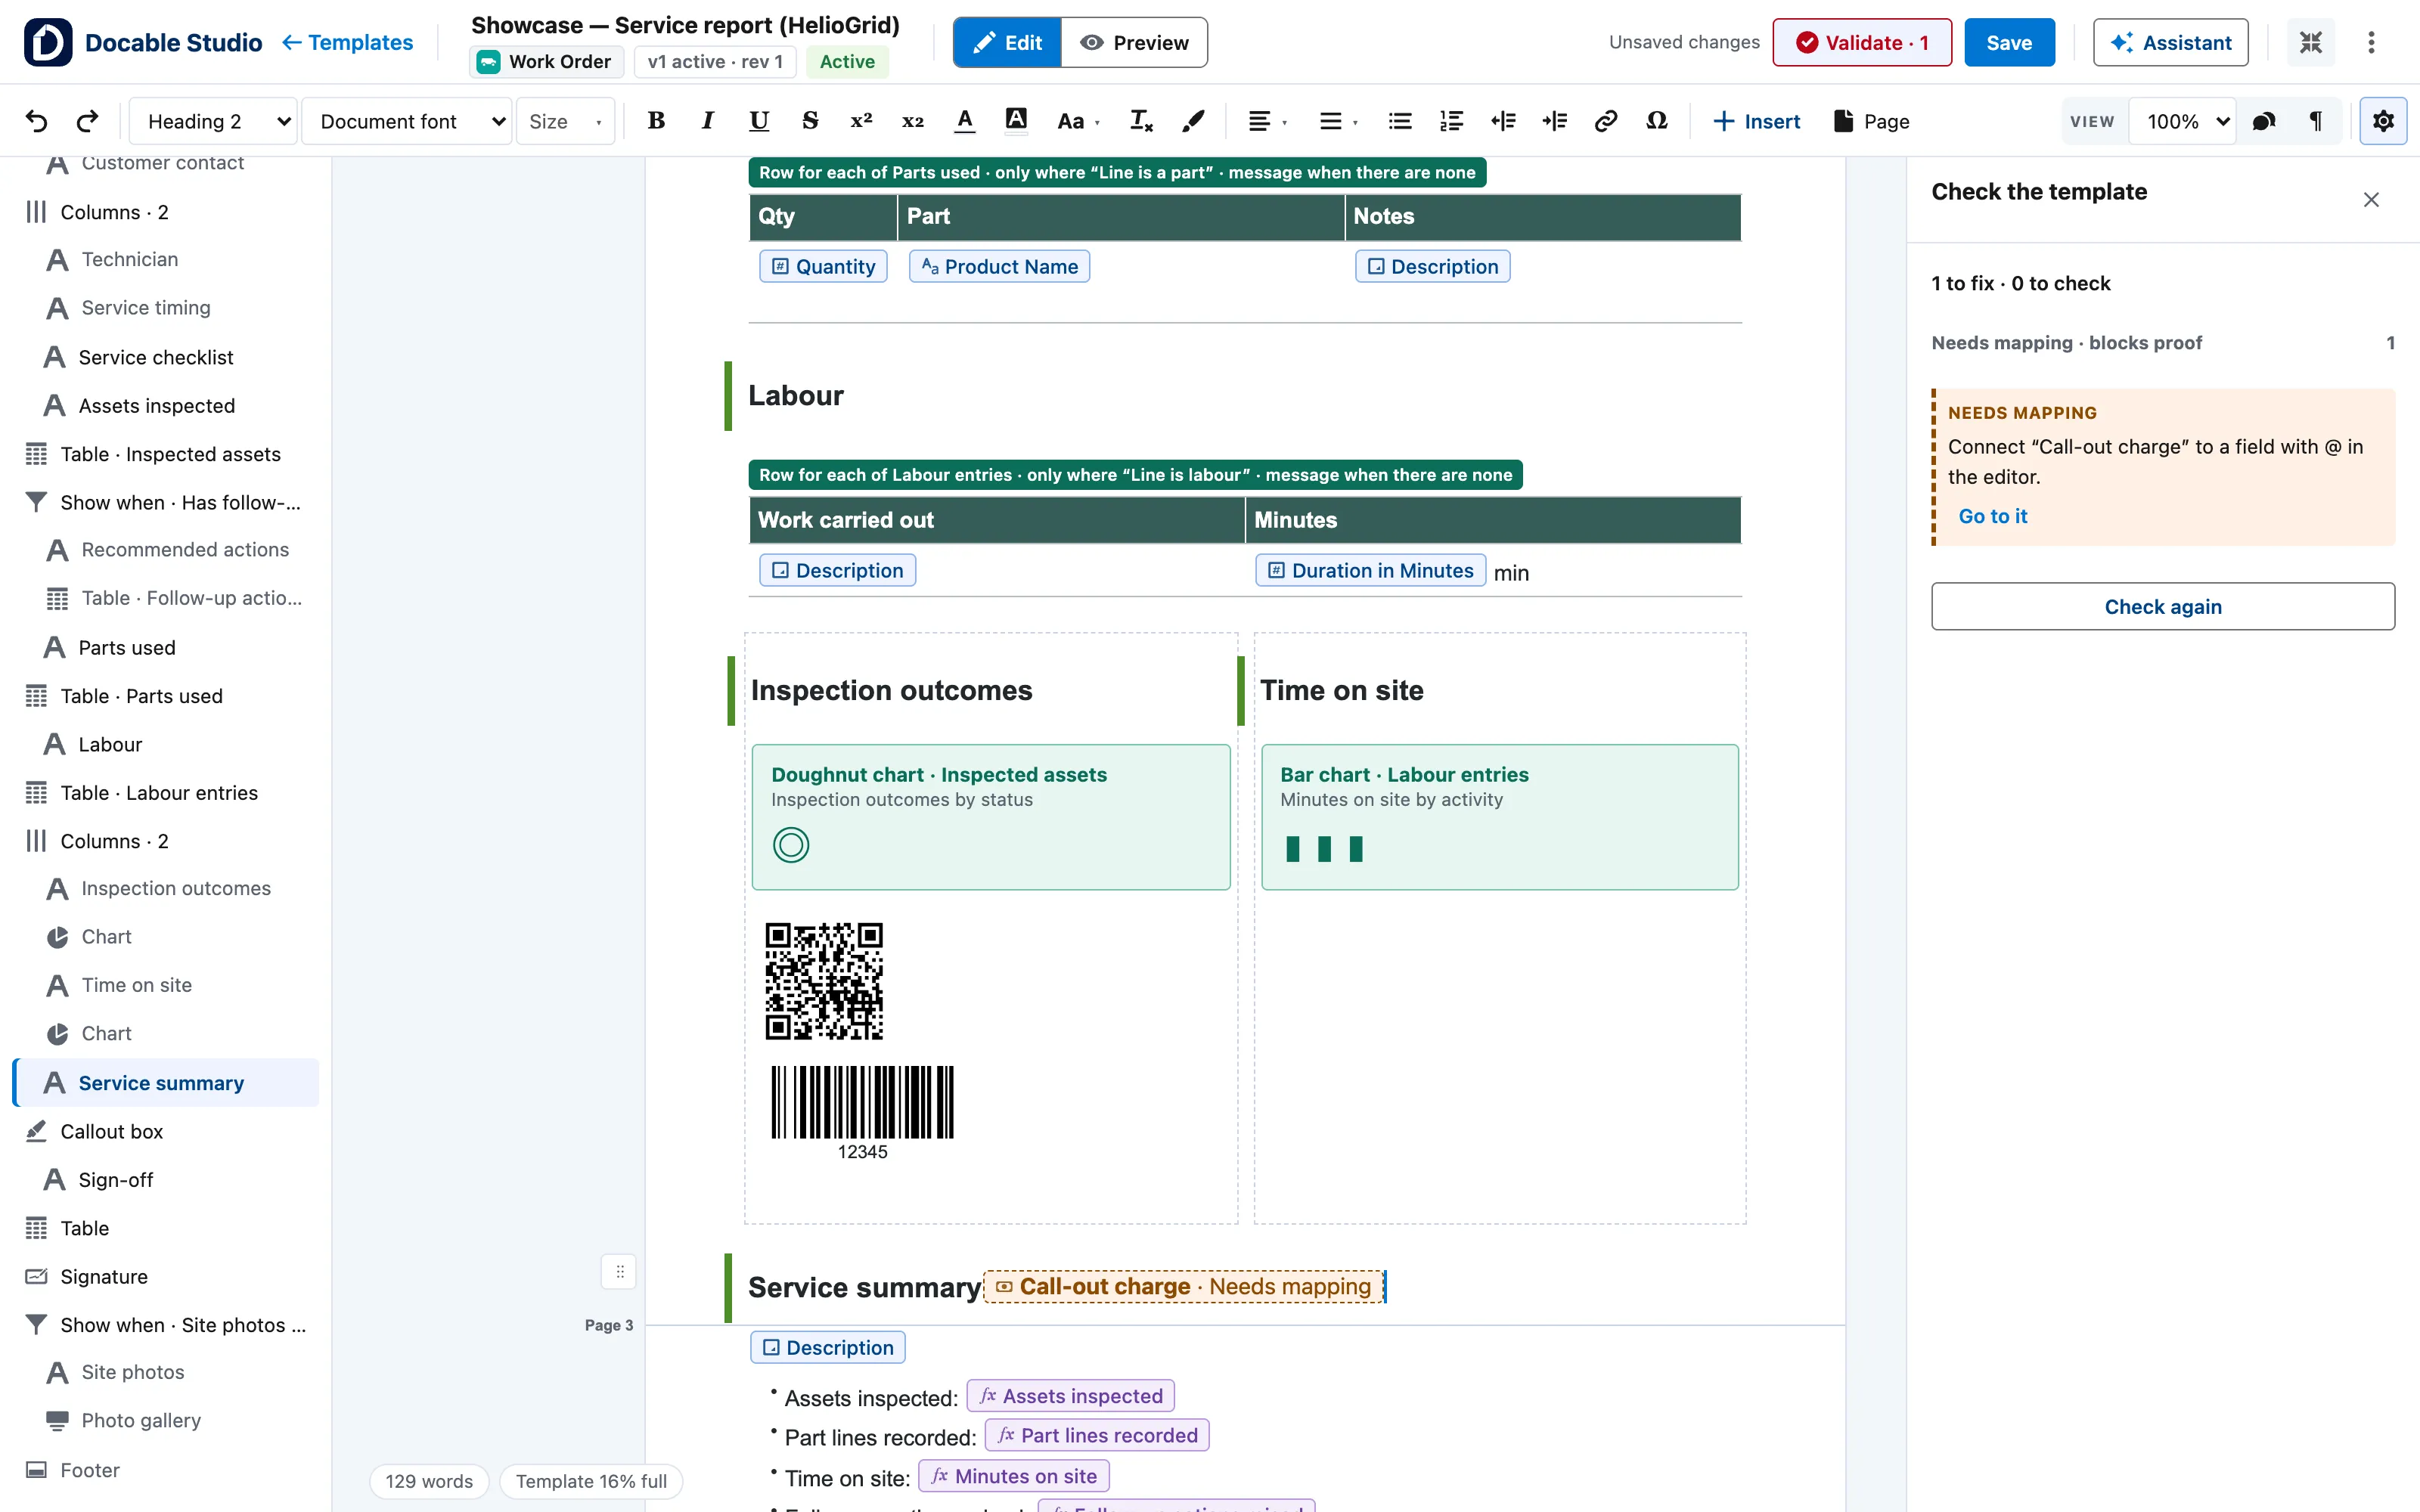
Task: Insert a bulleted list
Action: [1400, 121]
